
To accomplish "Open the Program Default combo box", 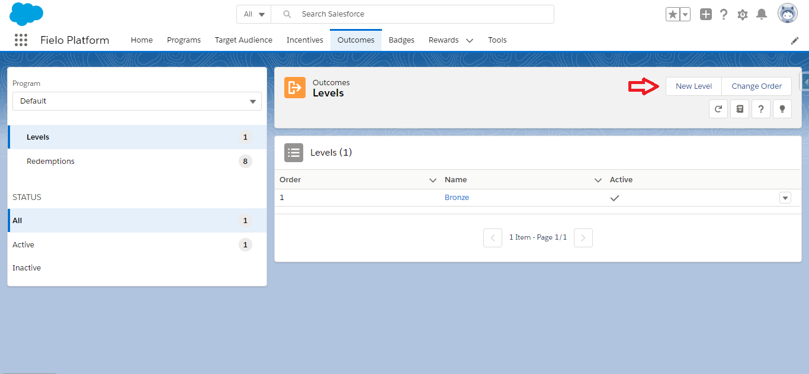I will 137,101.
